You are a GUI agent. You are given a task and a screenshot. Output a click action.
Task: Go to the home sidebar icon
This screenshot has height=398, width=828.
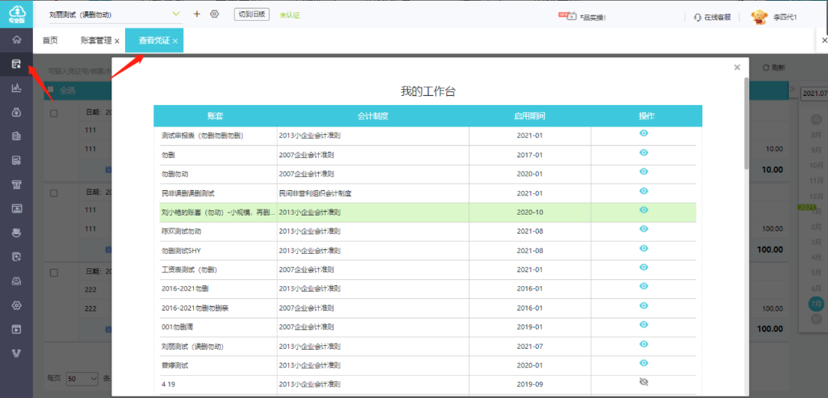pyautogui.click(x=16, y=39)
